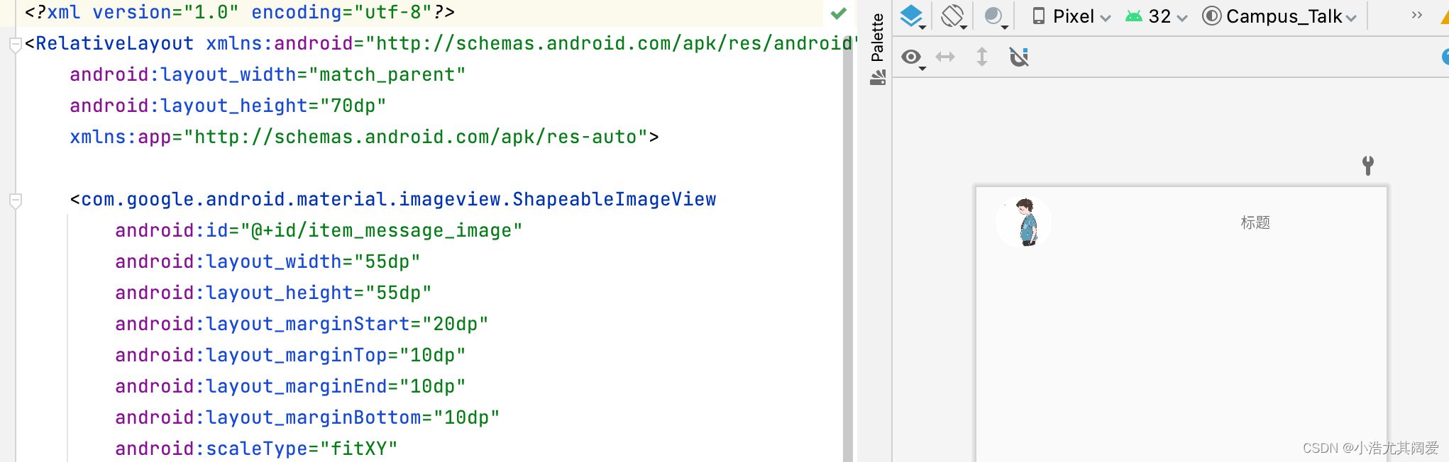Open the night mode selector
This screenshot has height=462, width=1449.
pyautogui.click(x=996, y=16)
